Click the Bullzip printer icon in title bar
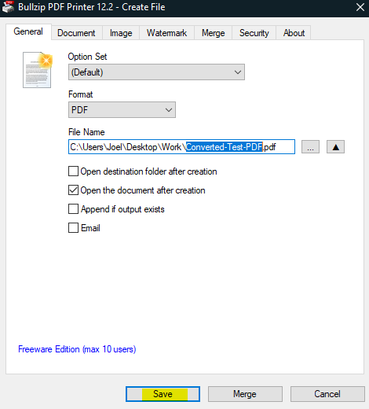The image size is (369, 409). [x=8, y=7]
